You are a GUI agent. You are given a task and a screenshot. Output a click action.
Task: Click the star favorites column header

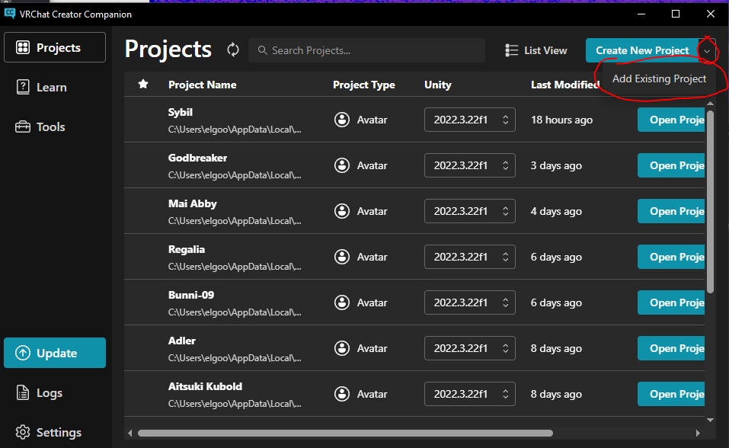click(143, 85)
